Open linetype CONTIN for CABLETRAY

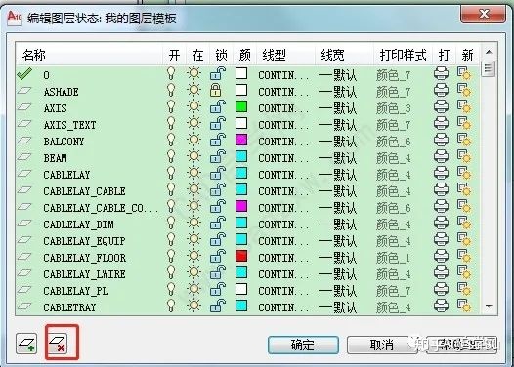click(283, 307)
